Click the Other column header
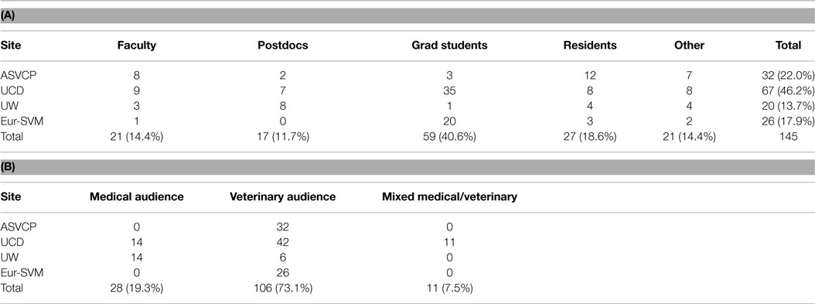The width and height of the screenshot is (815, 304). (691, 45)
